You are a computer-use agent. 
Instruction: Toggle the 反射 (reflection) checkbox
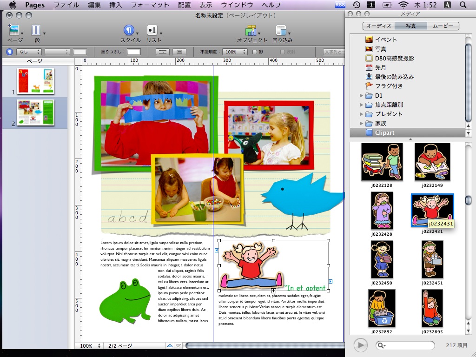[x=282, y=52]
